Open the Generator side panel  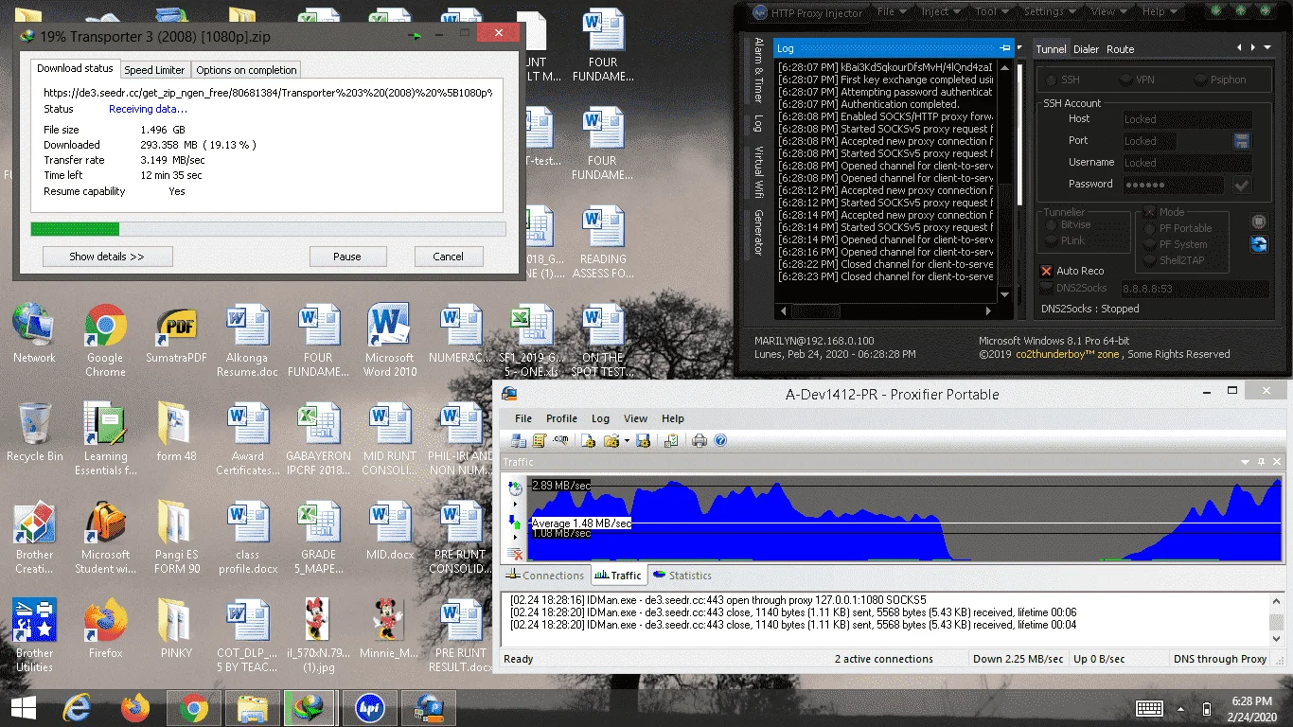point(758,233)
